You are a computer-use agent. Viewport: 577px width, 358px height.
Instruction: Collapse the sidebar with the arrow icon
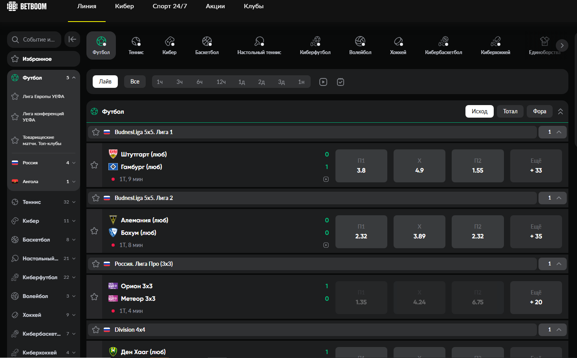coord(72,39)
